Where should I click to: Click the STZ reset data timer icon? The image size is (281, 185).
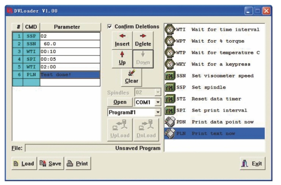[170, 99]
